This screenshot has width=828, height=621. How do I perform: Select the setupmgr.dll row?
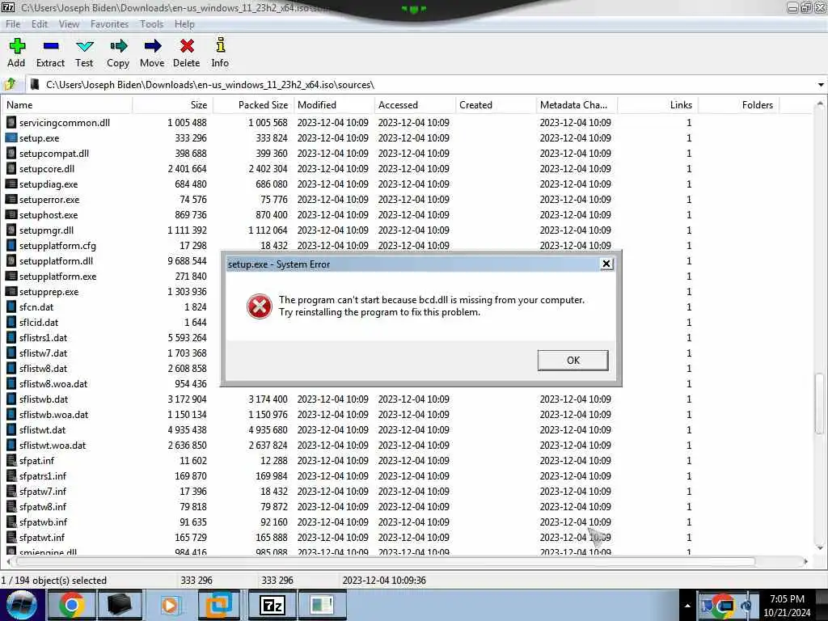coord(407,230)
